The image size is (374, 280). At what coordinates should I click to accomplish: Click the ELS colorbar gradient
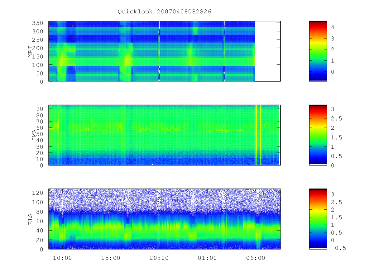coord(318,219)
